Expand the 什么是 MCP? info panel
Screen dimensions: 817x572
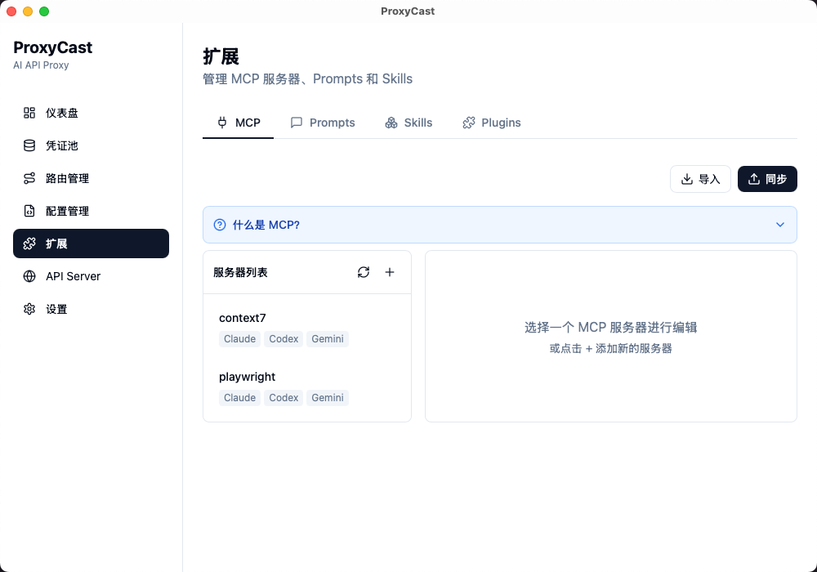click(x=500, y=224)
